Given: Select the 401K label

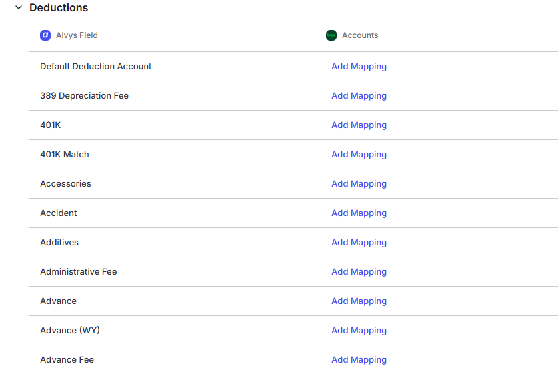Looking at the screenshot, I should [x=51, y=125].
